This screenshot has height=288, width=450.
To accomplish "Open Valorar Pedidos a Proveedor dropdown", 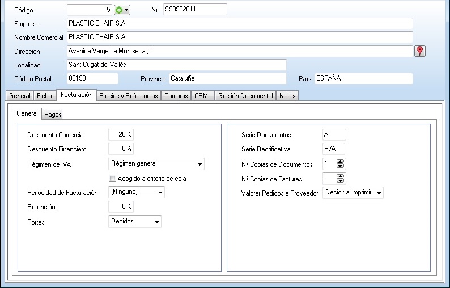I will 379,193.
